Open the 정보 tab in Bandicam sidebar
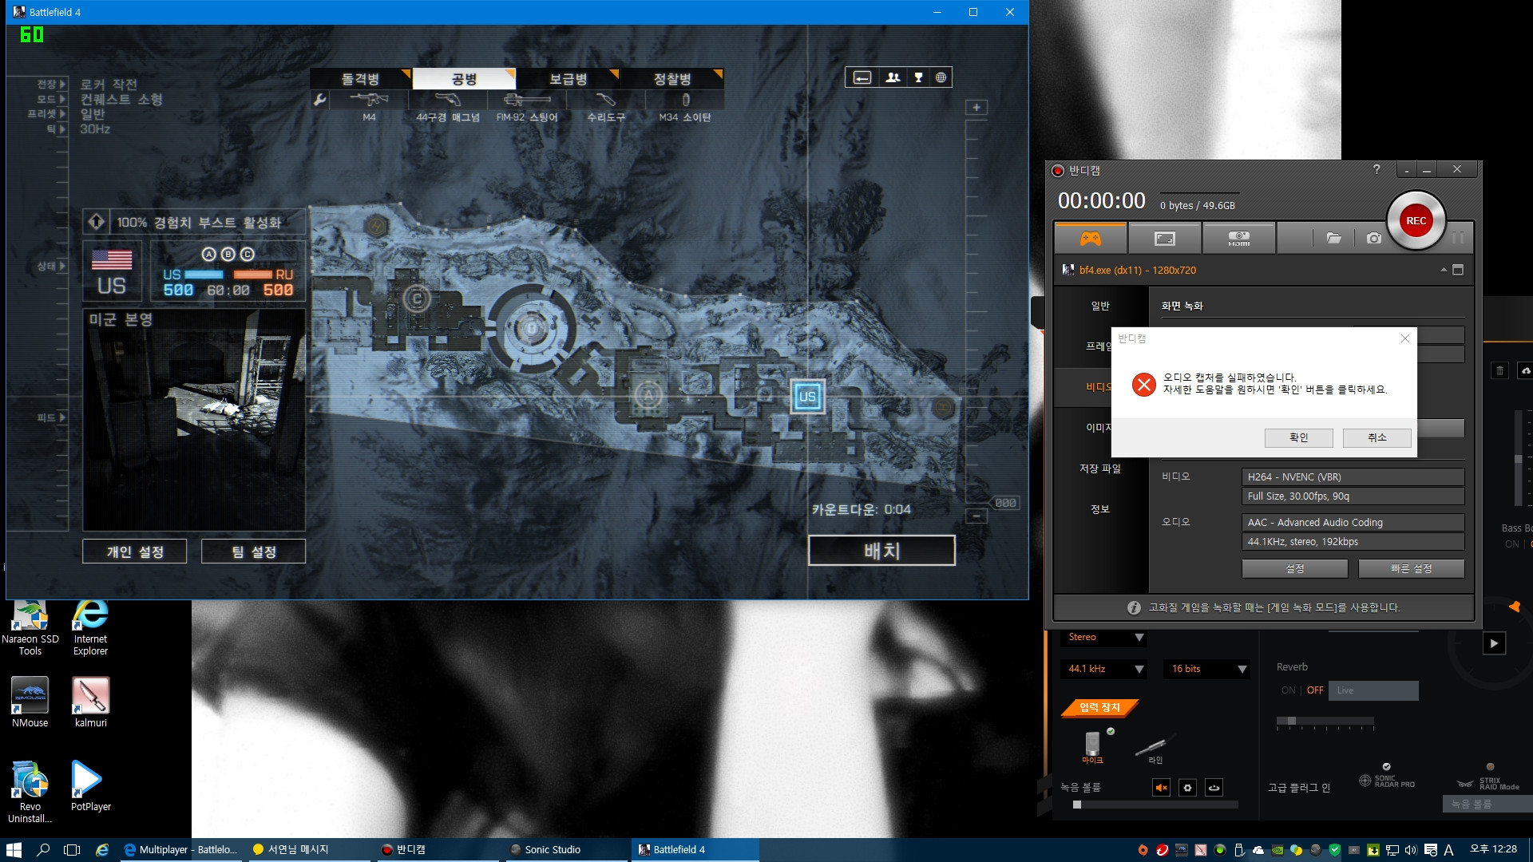The width and height of the screenshot is (1533, 862). tap(1100, 509)
